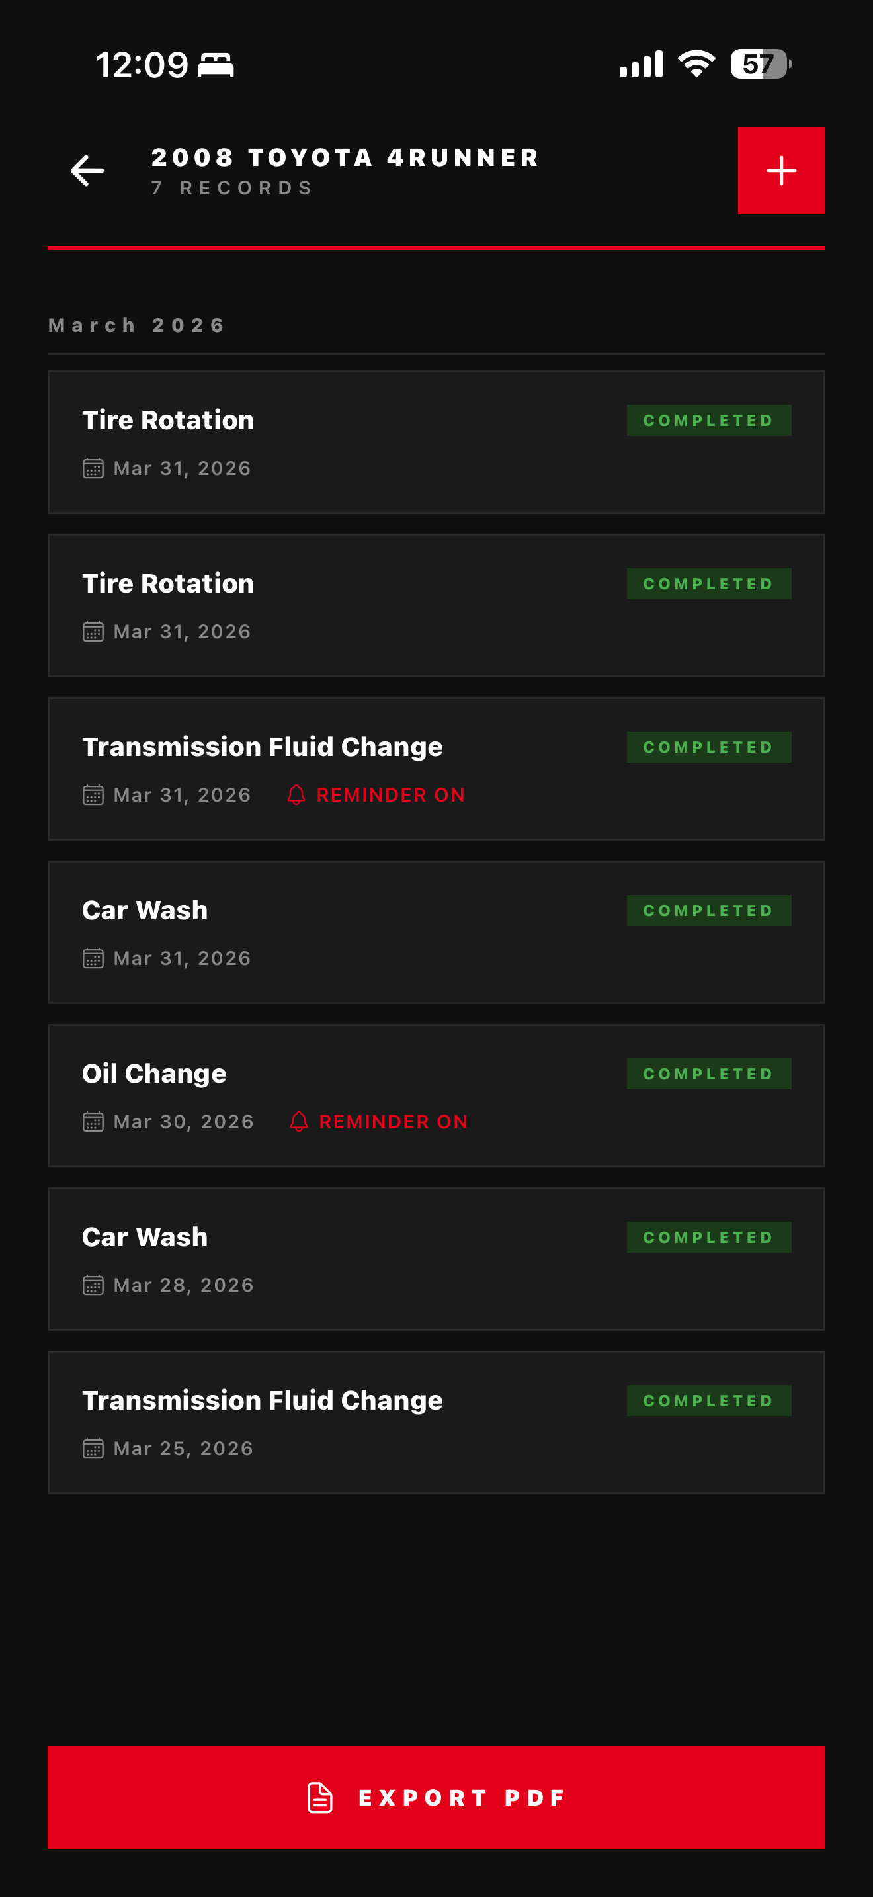Tap the battery indicator showing 57
The height and width of the screenshot is (1897, 873).
tap(761, 64)
